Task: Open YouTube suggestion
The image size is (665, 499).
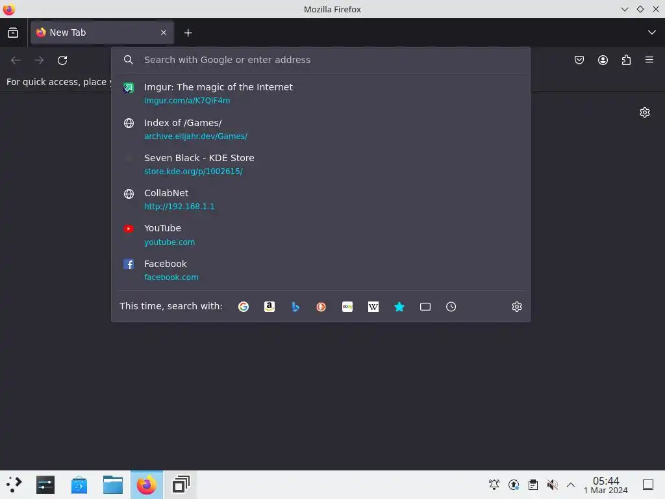Action: click(321, 235)
